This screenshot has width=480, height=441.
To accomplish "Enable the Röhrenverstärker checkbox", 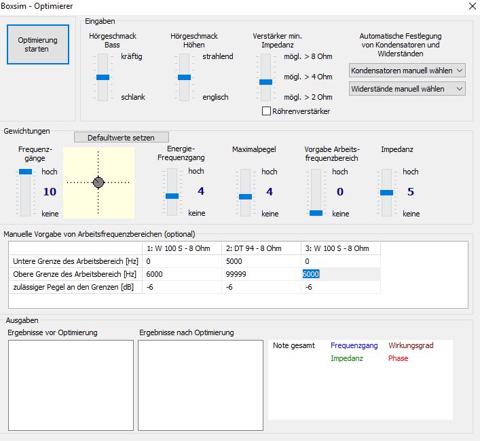I will click(267, 111).
